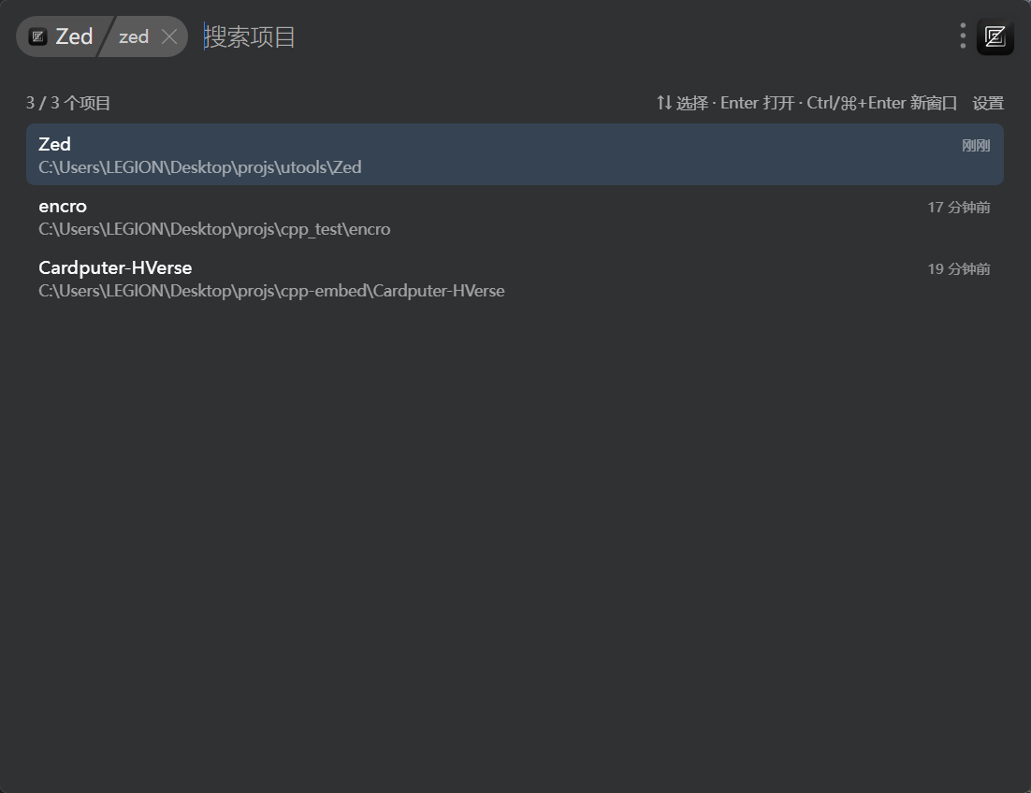Click the 17 分钟前 timestamp
Screen dimensions: 1031x793
[x=959, y=208]
